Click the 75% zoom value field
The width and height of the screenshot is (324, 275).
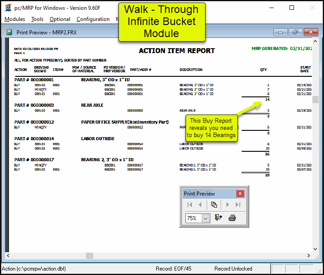tap(194, 218)
